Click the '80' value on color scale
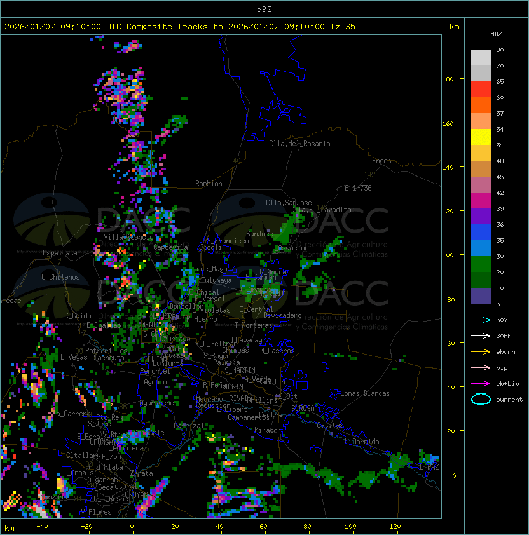The image size is (529, 535). [x=500, y=50]
